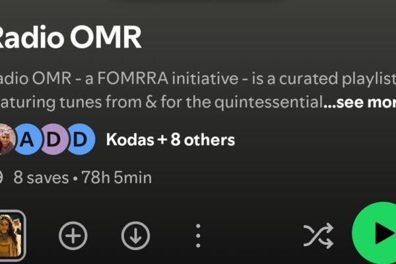This screenshot has width=396, height=264.
Task: Open the three-dot more options menu
Action: click(x=198, y=236)
